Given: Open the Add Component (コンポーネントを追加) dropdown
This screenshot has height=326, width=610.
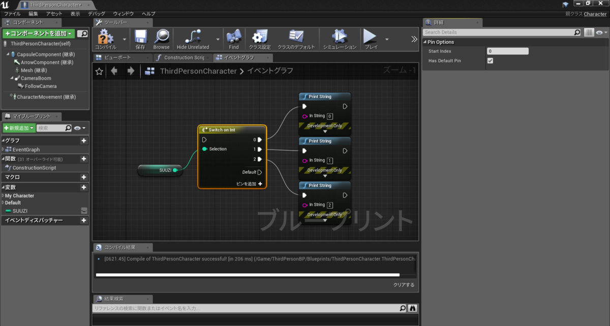Looking at the screenshot, I should pyautogui.click(x=39, y=34).
